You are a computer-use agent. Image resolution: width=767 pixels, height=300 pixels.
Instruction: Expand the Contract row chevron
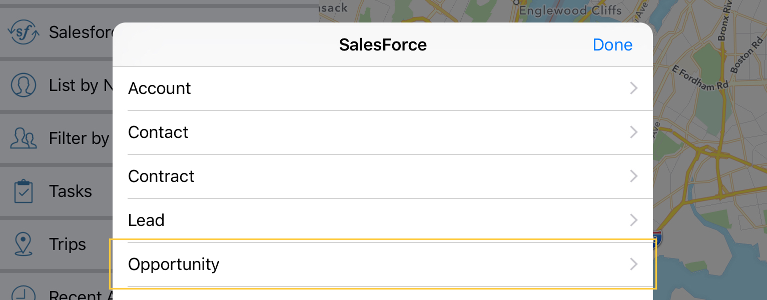tap(634, 176)
